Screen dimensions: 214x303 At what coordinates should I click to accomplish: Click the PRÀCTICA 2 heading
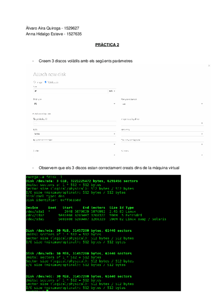click(107, 45)
